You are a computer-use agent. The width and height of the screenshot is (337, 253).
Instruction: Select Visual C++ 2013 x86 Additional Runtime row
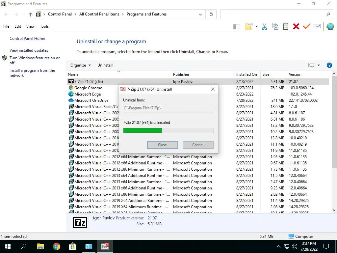click(x=197, y=188)
